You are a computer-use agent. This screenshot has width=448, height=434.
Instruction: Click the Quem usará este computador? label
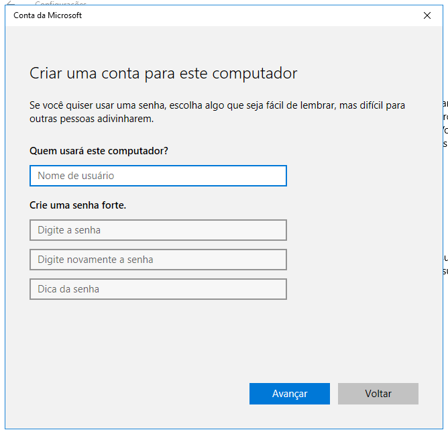99,151
